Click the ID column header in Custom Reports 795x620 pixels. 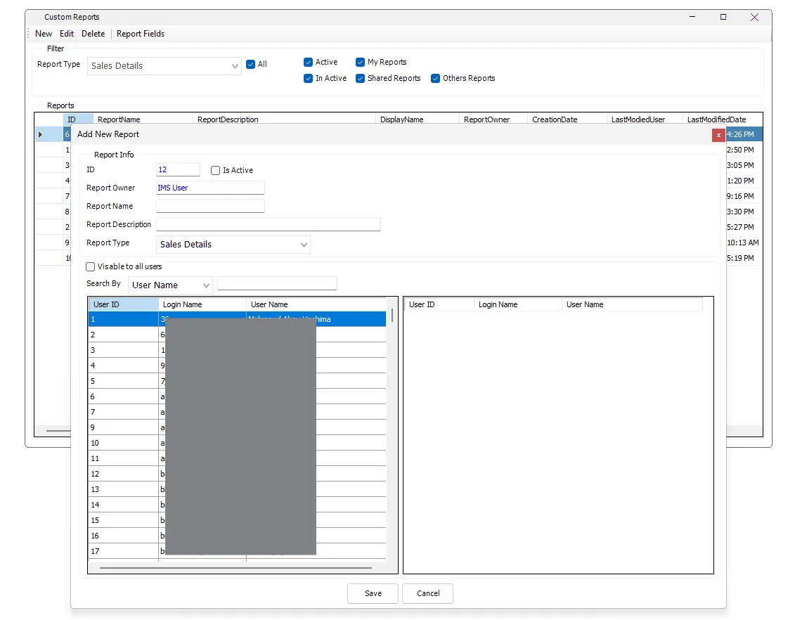pyautogui.click(x=78, y=120)
